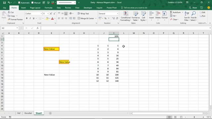This screenshot has width=212, height=119.
Task: Click the Top Align icon
Action: pos(59,14)
